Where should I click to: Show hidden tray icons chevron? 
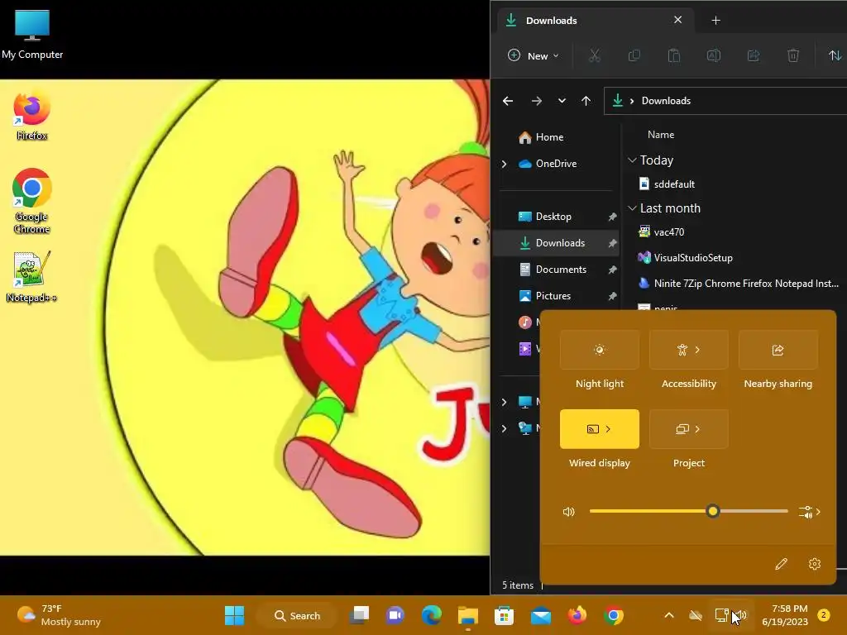tap(668, 615)
